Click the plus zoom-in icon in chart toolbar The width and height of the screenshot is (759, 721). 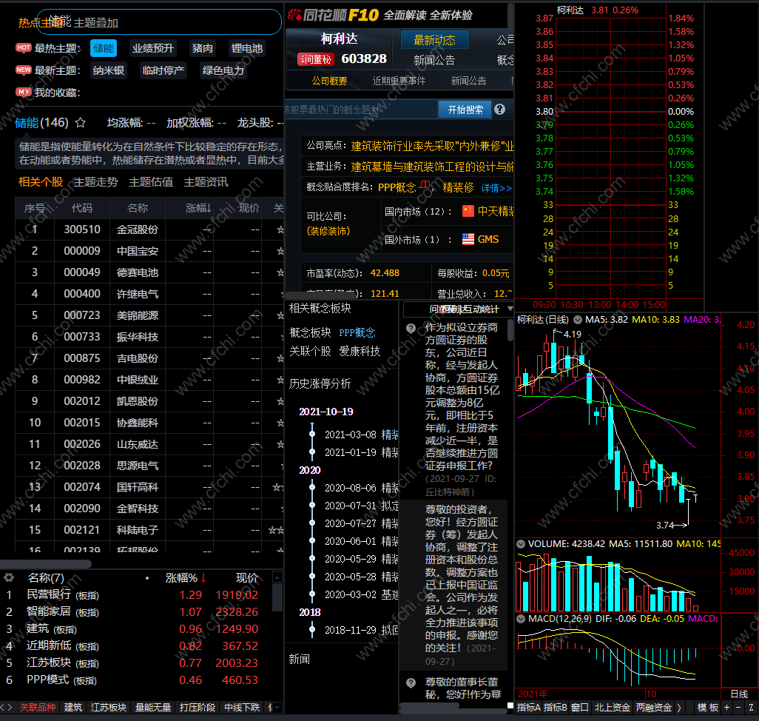coord(726,708)
